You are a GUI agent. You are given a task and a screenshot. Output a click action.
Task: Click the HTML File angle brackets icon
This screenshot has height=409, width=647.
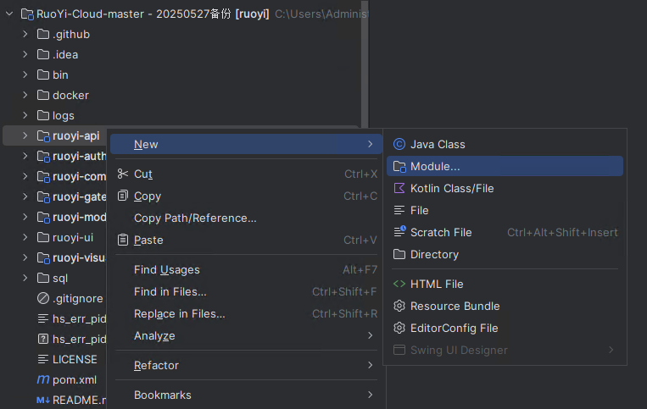[x=399, y=284]
